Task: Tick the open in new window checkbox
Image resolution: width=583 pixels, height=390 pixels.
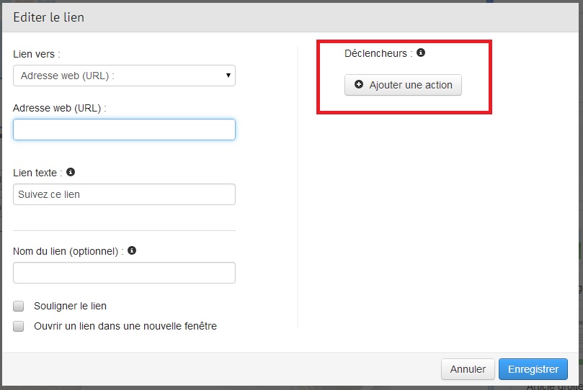Action: (x=19, y=326)
